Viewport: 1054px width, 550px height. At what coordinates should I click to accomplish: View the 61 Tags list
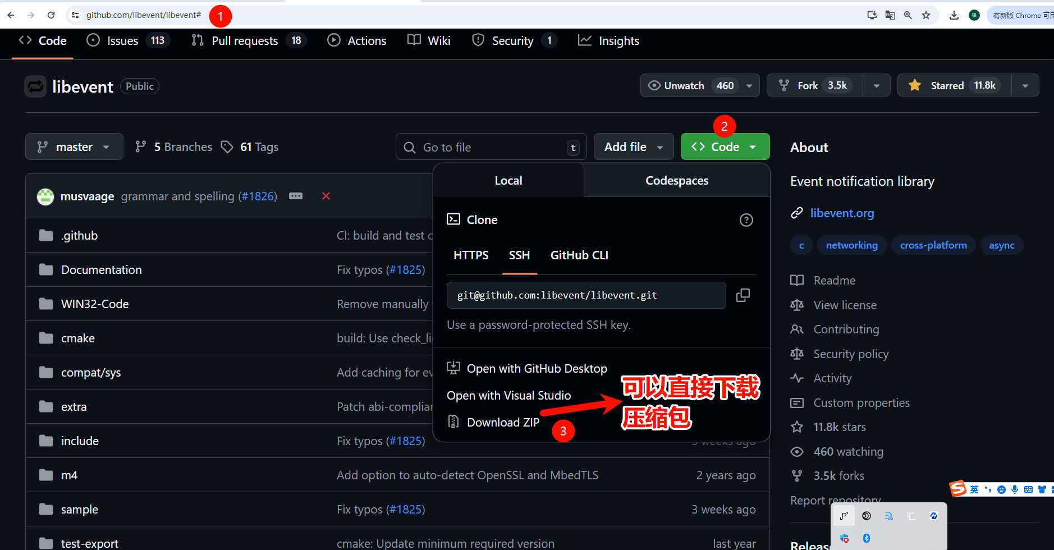tap(250, 147)
